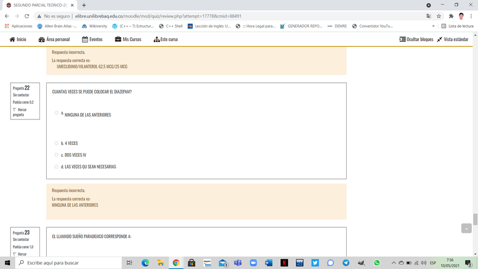Open the taskbar clock showing 10/05/2021
Image resolution: width=478 pixels, height=269 pixels.
(450, 263)
